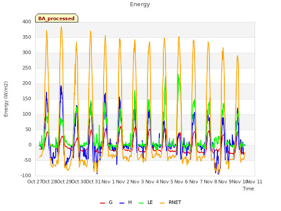281x211 pixels.
Task: Click the x-axis label Time
Action: (249, 189)
